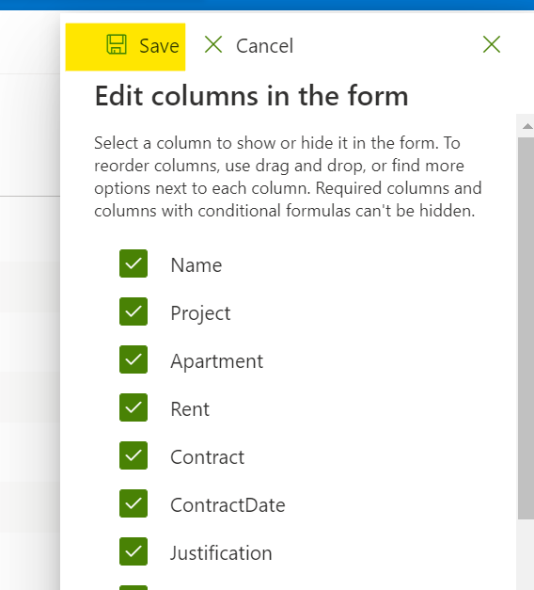Uncheck the Name column checkbox
The width and height of the screenshot is (534, 590).
pyautogui.click(x=133, y=263)
